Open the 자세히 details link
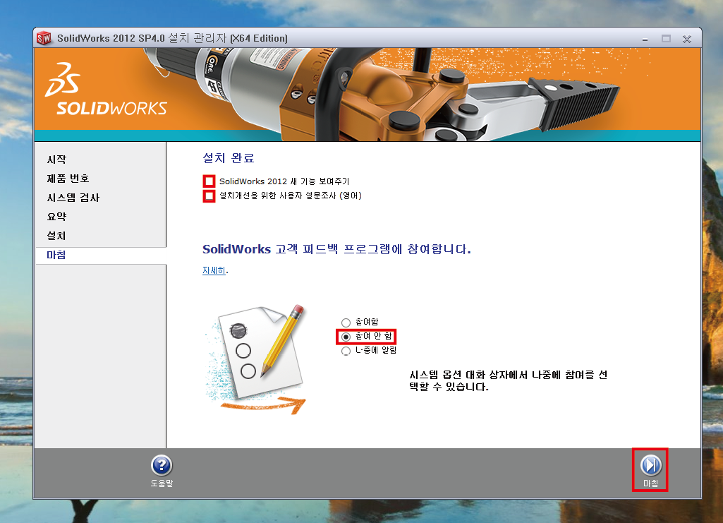This screenshot has height=523, width=723. [214, 270]
